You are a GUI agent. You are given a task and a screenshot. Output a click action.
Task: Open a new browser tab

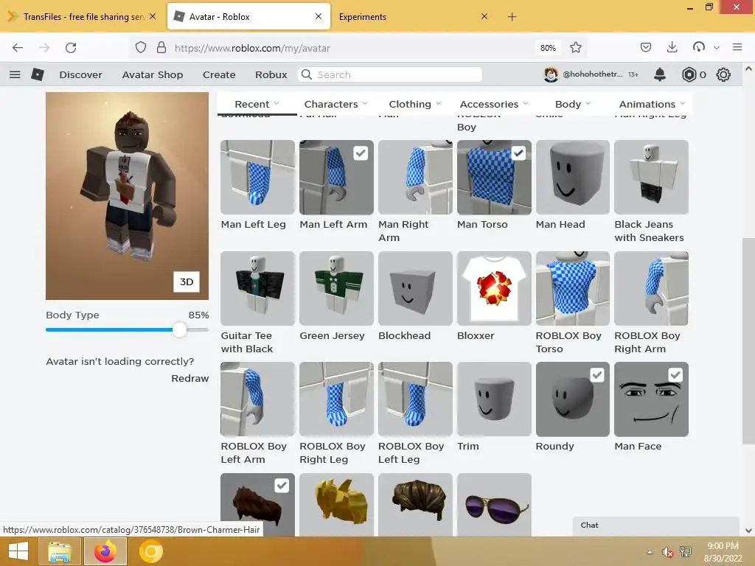point(512,17)
